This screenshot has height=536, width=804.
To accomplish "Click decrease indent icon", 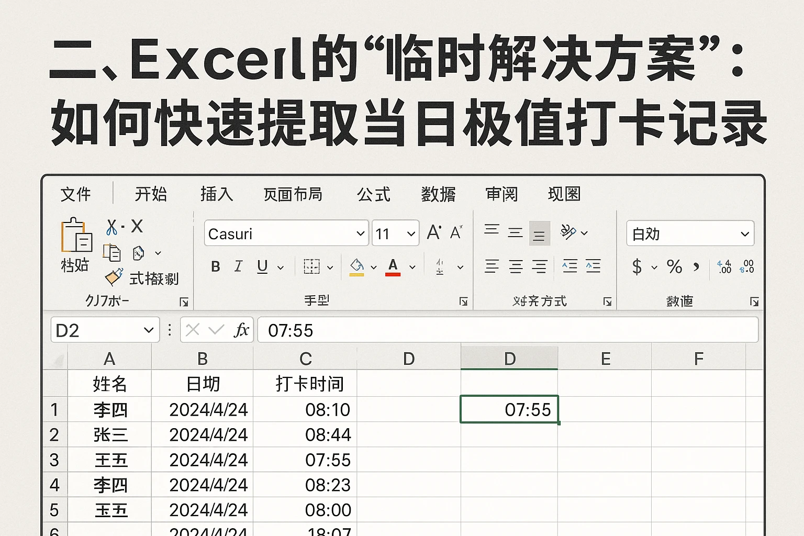I will click(x=569, y=266).
